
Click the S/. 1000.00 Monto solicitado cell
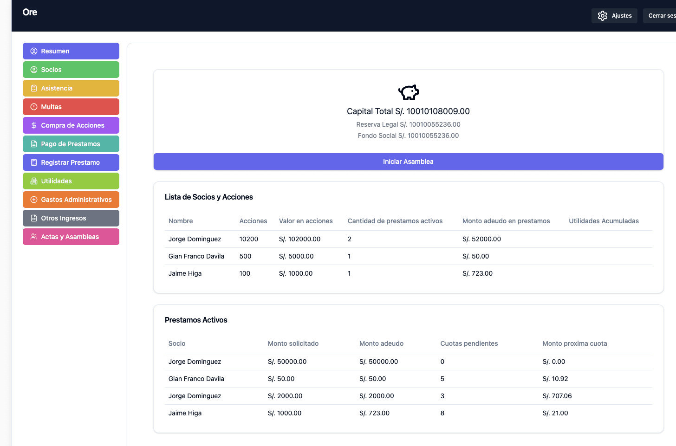(x=285, y=413)
